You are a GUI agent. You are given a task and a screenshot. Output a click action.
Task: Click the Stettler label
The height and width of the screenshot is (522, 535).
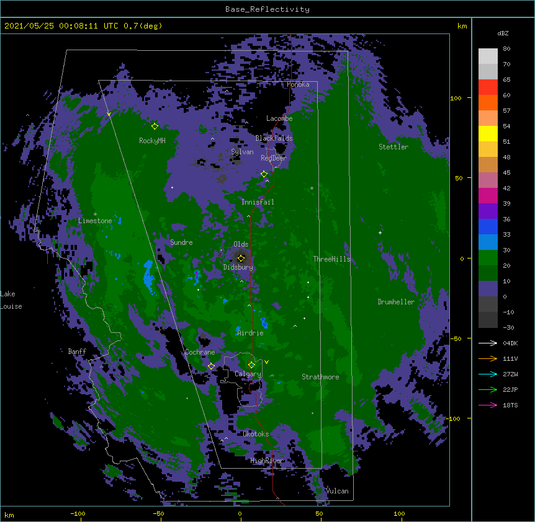coord(393,147)
